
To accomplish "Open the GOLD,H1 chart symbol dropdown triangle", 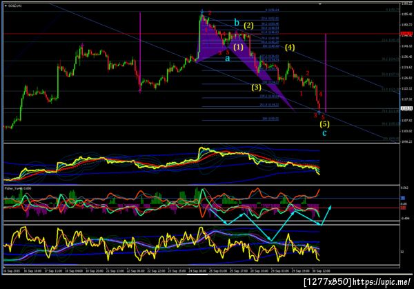I will [6, 6].
